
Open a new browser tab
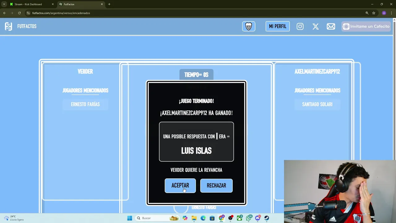109,4
